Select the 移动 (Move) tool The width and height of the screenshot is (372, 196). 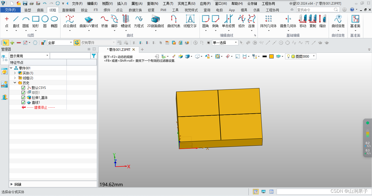(303, 22)
